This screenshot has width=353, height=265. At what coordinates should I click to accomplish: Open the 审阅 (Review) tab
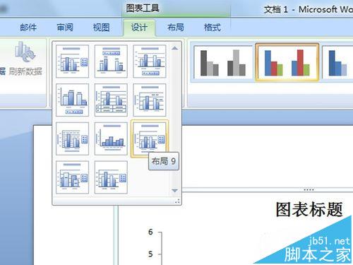[65, 28]
